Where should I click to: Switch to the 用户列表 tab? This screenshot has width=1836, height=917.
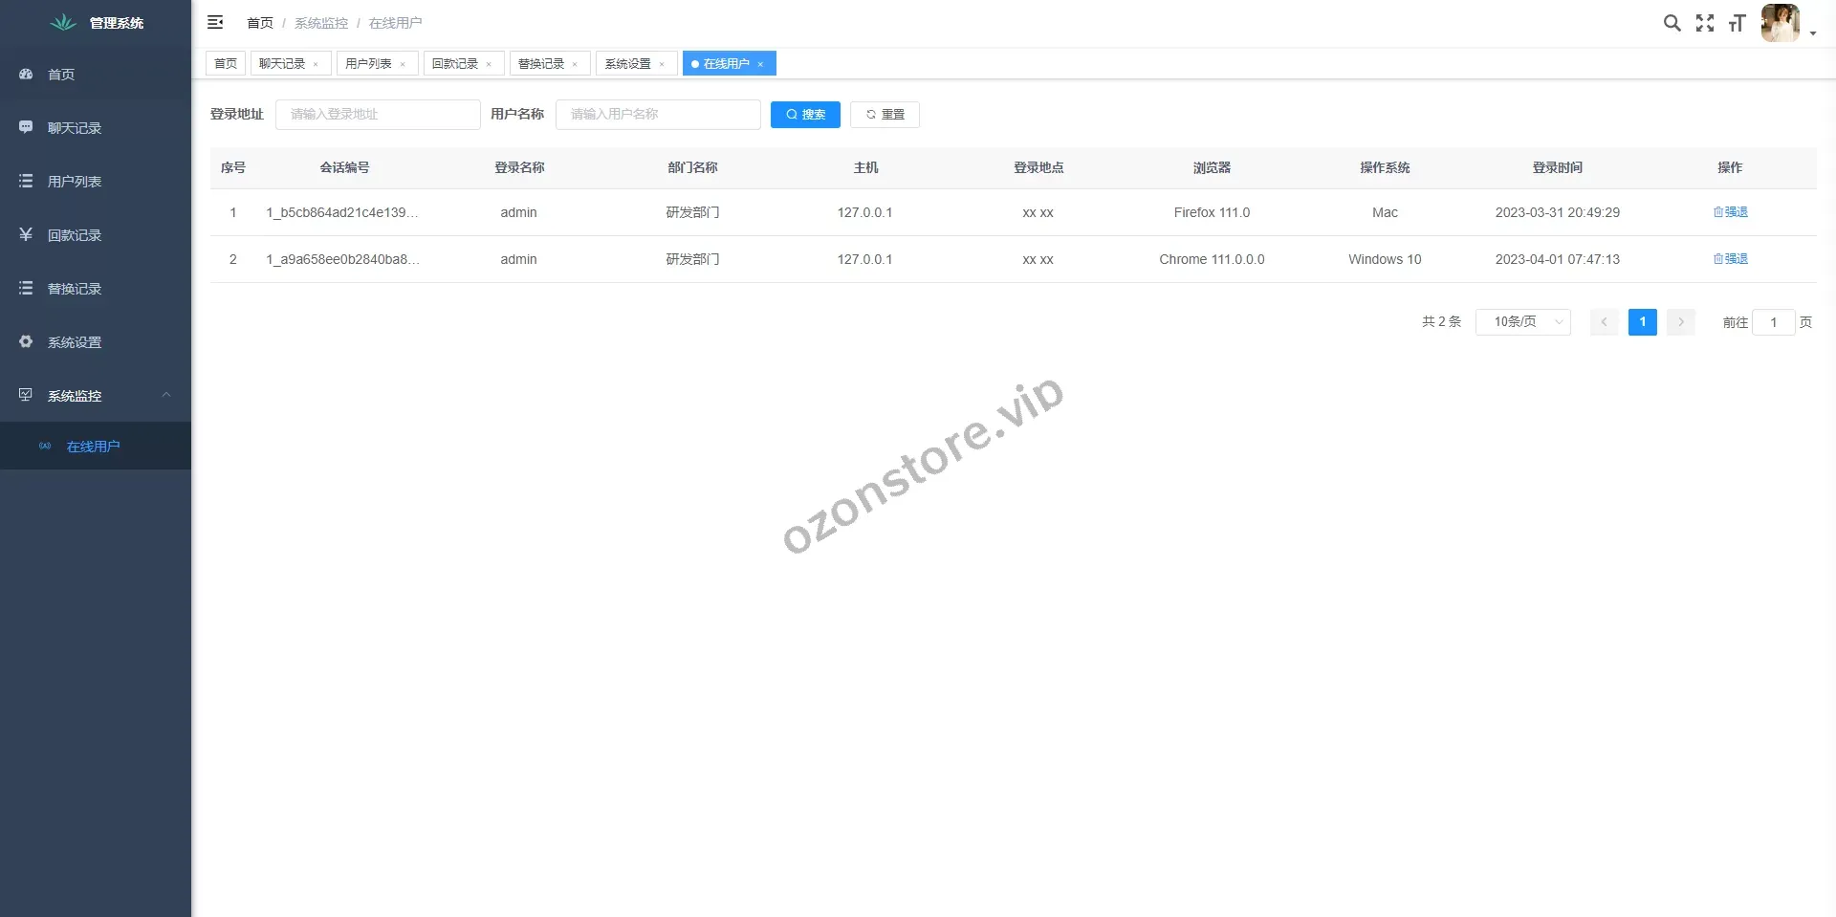pyautogui.click(x=368, y=64)
